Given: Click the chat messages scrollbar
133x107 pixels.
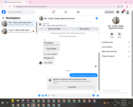Looking at the screenshot, I should tap(99, 71).
